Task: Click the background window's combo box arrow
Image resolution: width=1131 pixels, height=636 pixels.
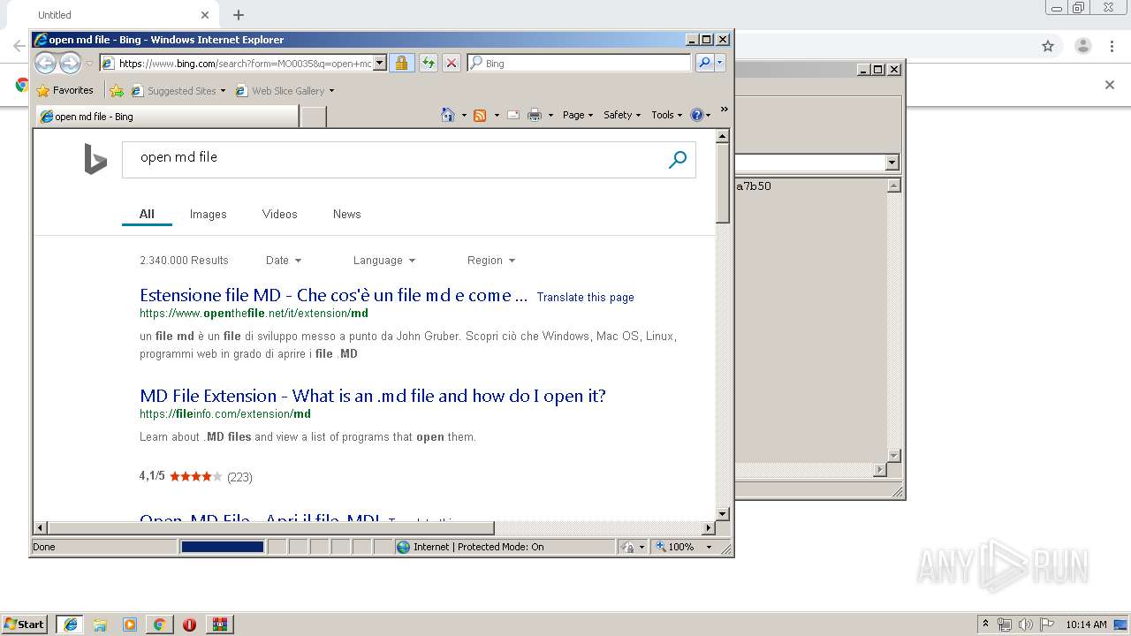Action: (892, 163)
